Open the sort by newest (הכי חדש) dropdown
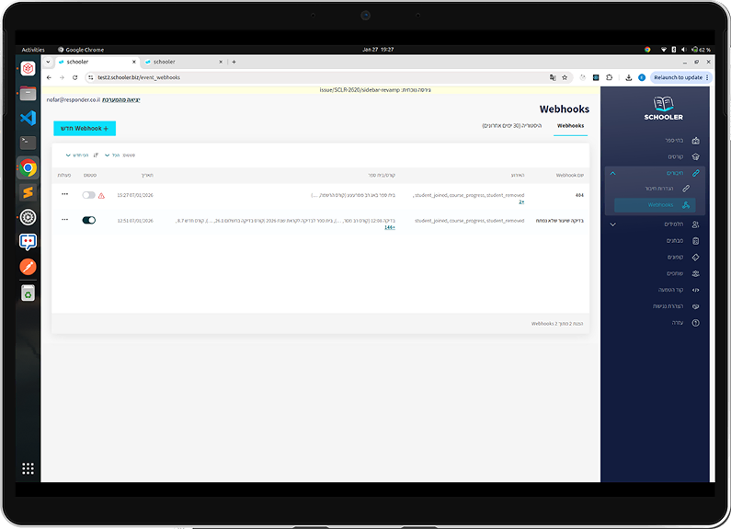The image size is (731, 529). click(x=77, y=155)
